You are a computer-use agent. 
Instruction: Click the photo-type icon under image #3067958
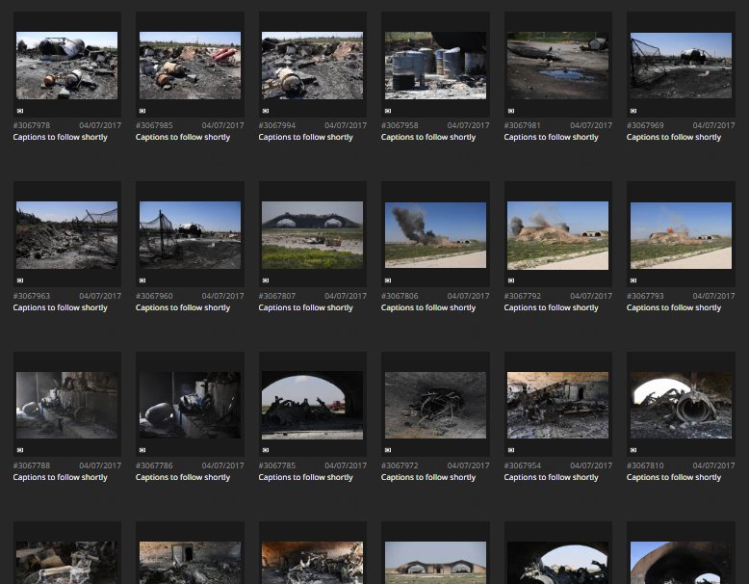(x=388, y=111)
